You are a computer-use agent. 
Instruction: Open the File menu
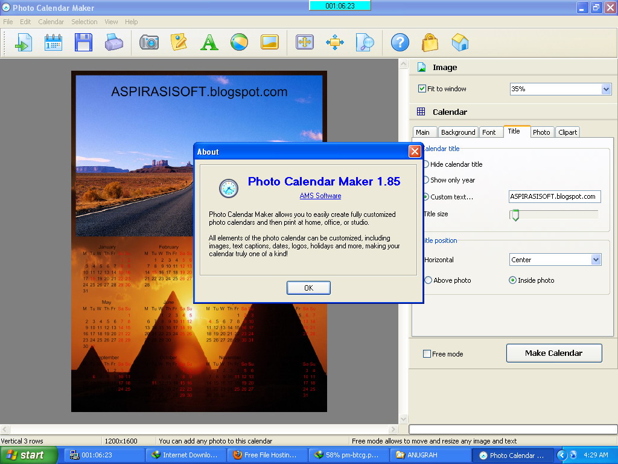click(x=8, y=22)
